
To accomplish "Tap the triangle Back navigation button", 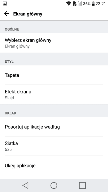I will tap(25, 186).
